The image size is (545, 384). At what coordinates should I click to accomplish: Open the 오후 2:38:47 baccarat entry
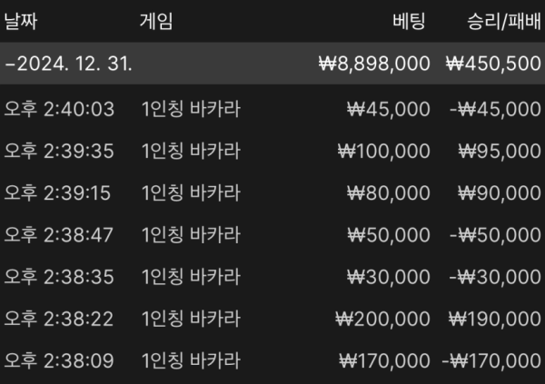tap(272, 235)
